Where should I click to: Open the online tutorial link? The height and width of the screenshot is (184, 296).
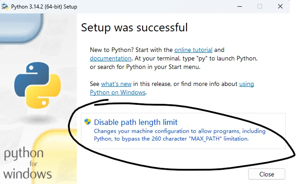coord(193,50)
